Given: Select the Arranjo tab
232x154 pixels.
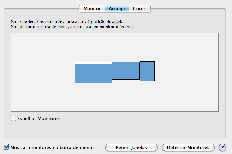Looking at the screenshot, I should tap(117, 8).
